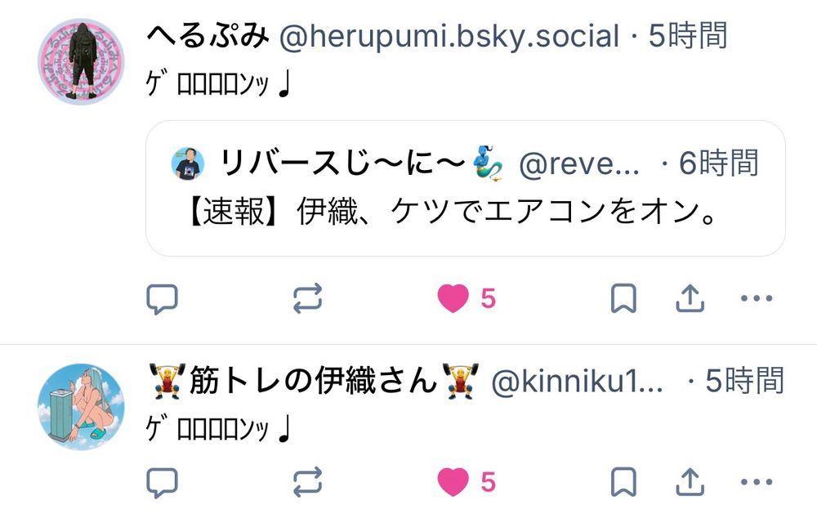
Task: Bookmark へるぷみ's post
Action: (x=623, y=298)
